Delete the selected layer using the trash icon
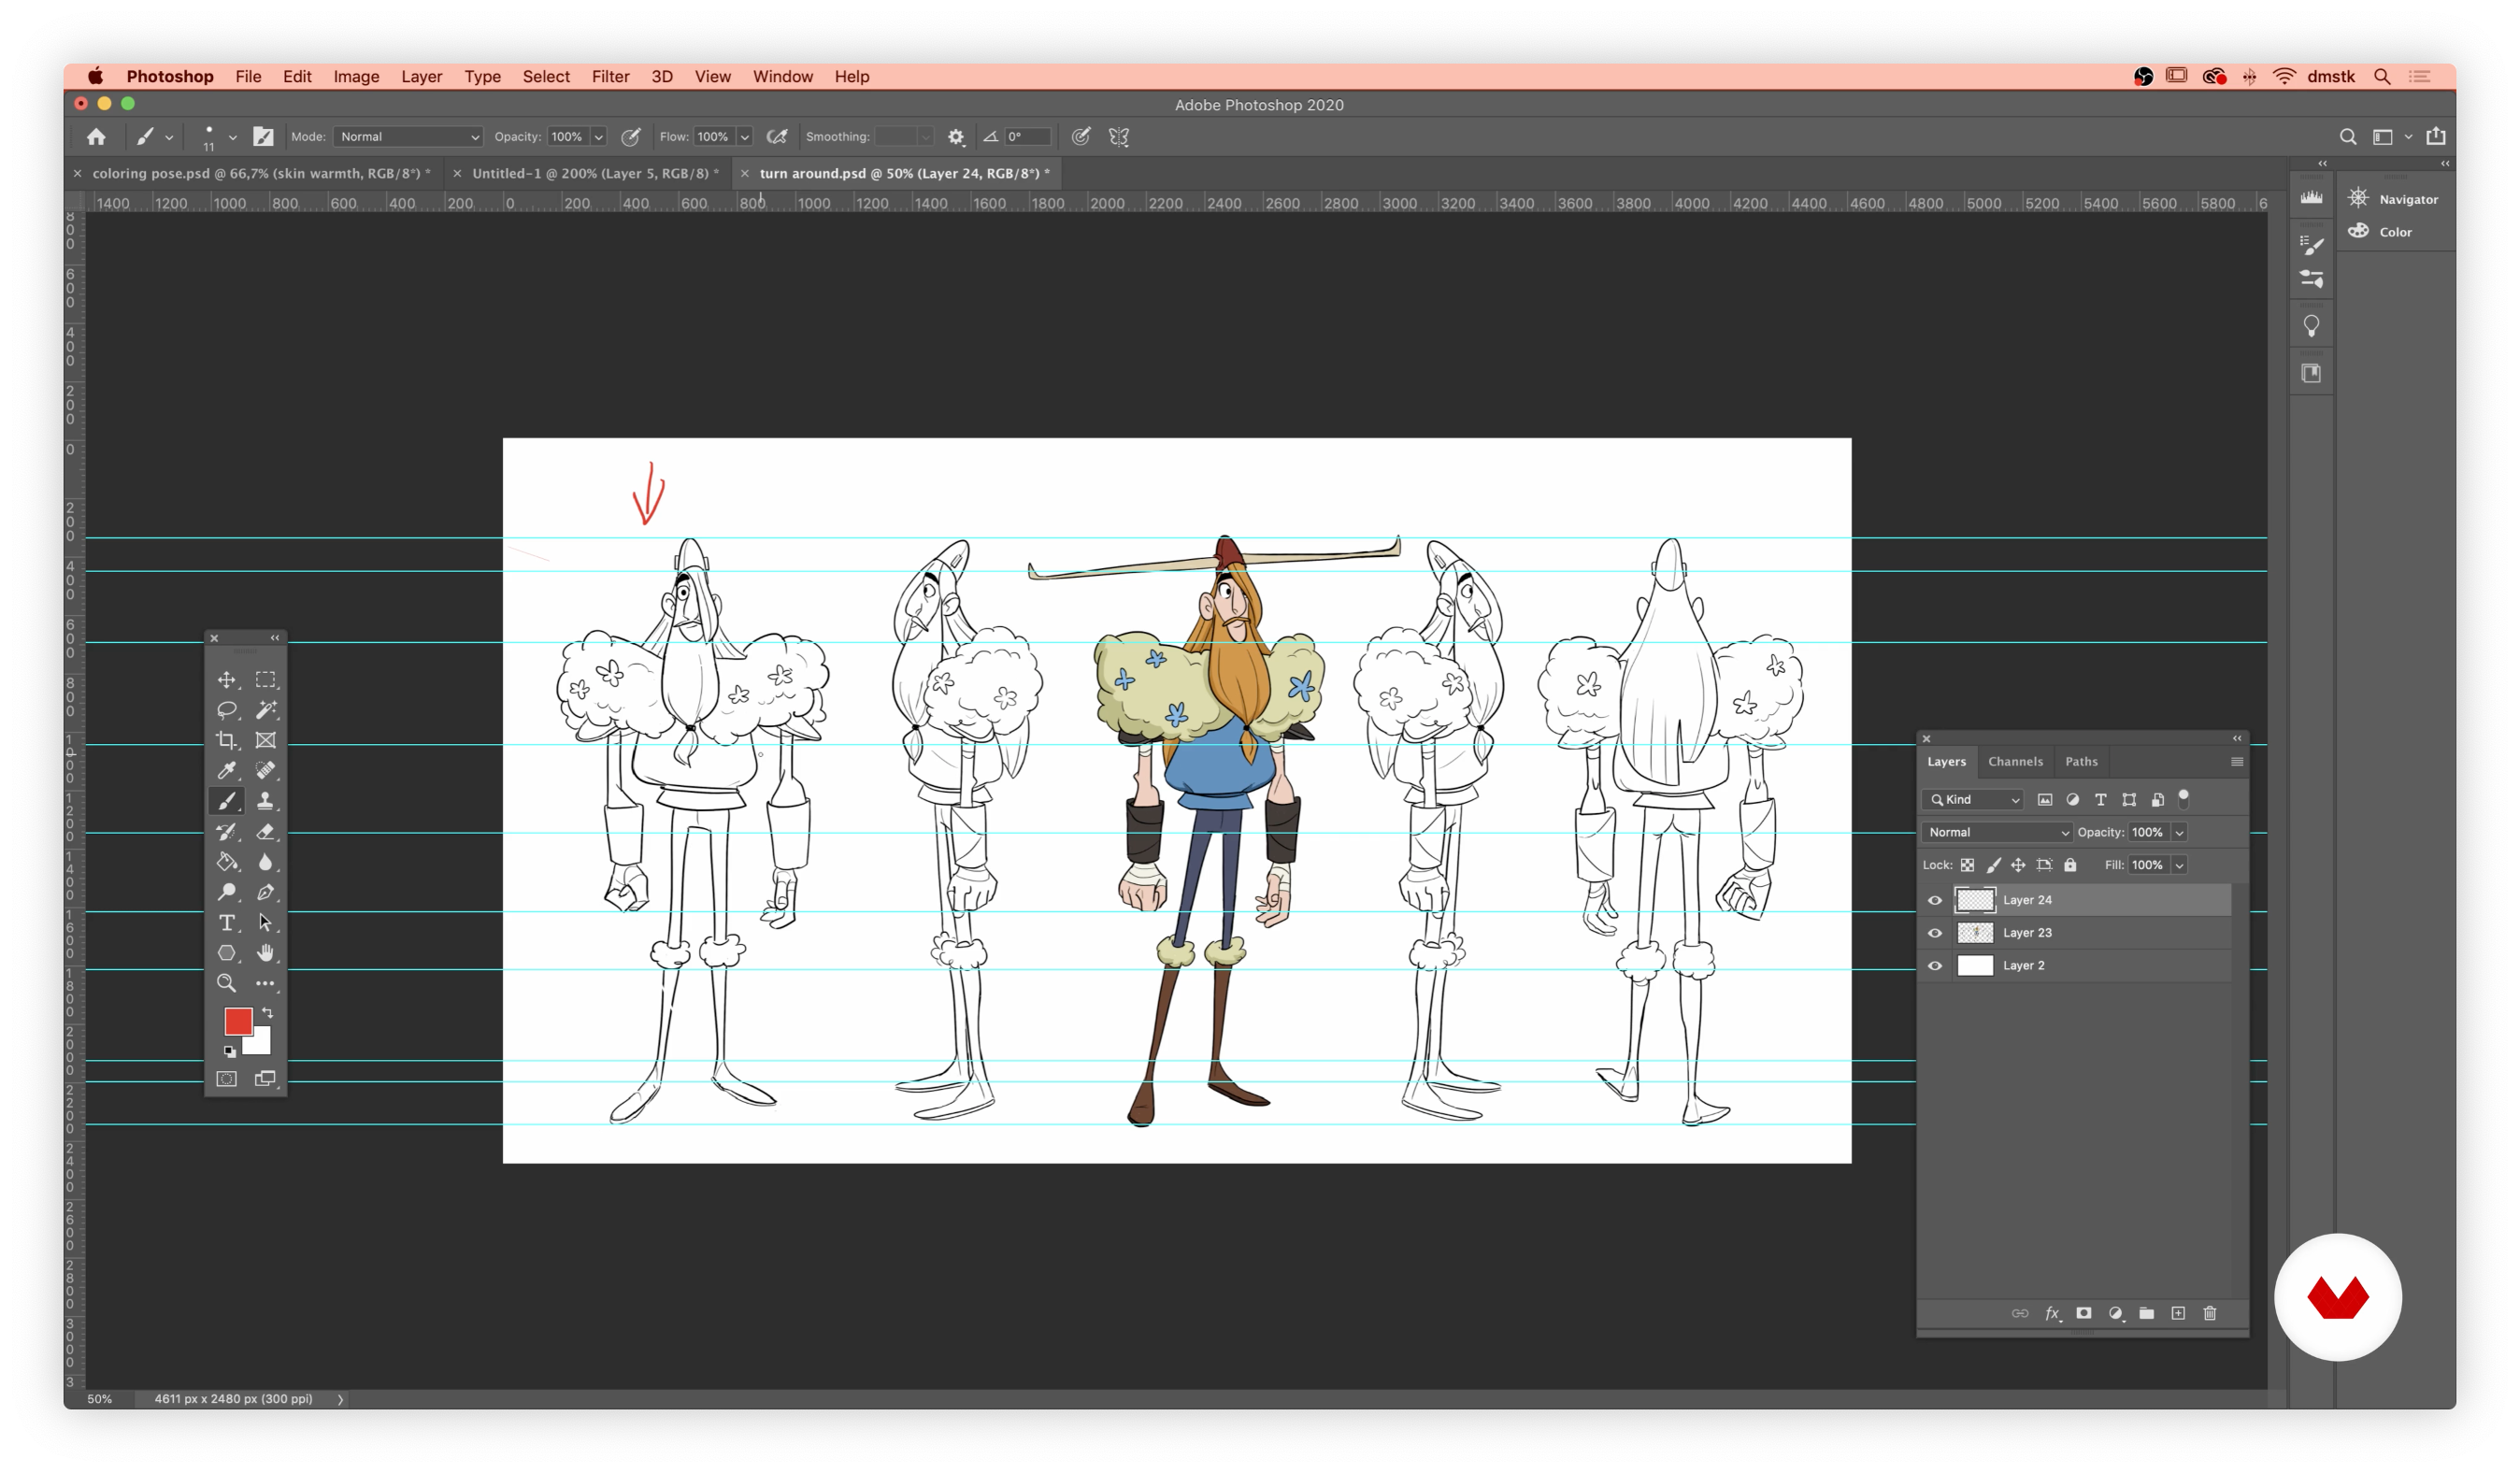The width and height of the screenshot is (2520, 1473). tap(2210, 1313)
